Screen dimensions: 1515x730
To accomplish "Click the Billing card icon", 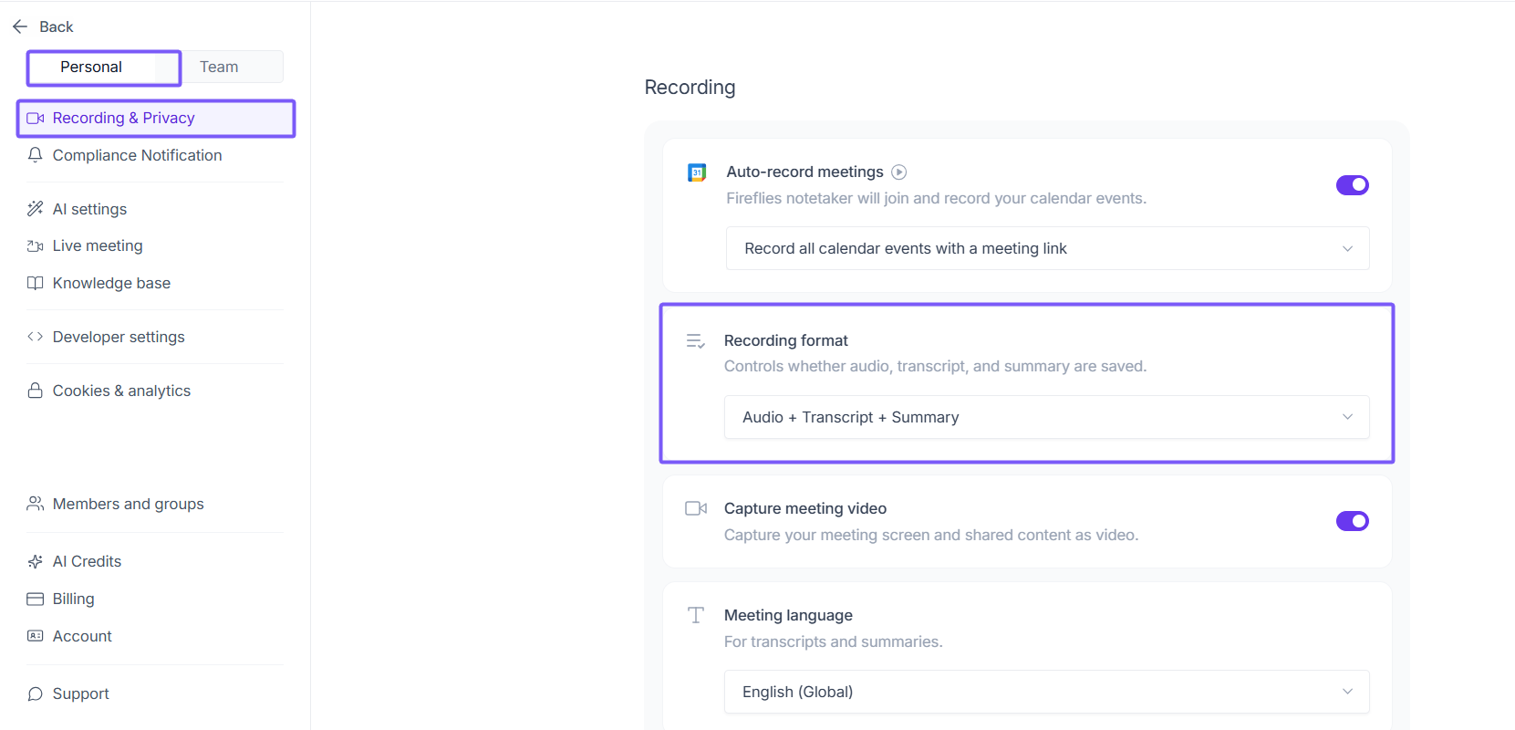I will (36, 599).
